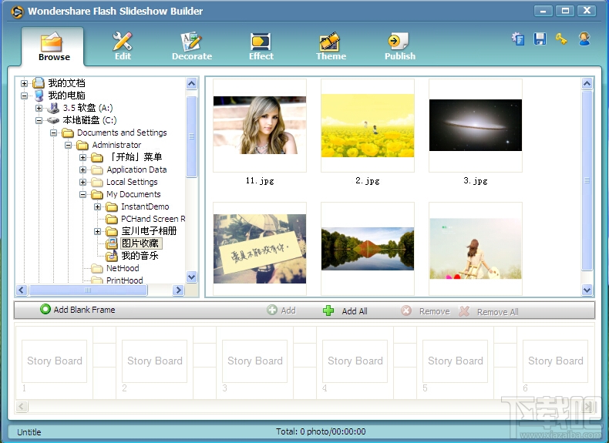The image size is (609, 443).
Task: Collapse the 我的电脑 tree node
Action: click(x=24, y=96)
